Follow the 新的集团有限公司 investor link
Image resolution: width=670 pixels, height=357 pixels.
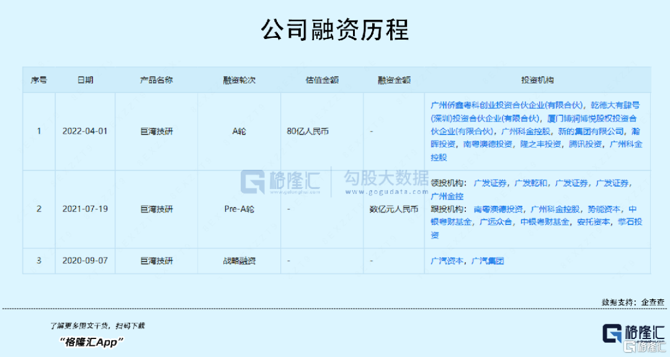pos(591,131)
